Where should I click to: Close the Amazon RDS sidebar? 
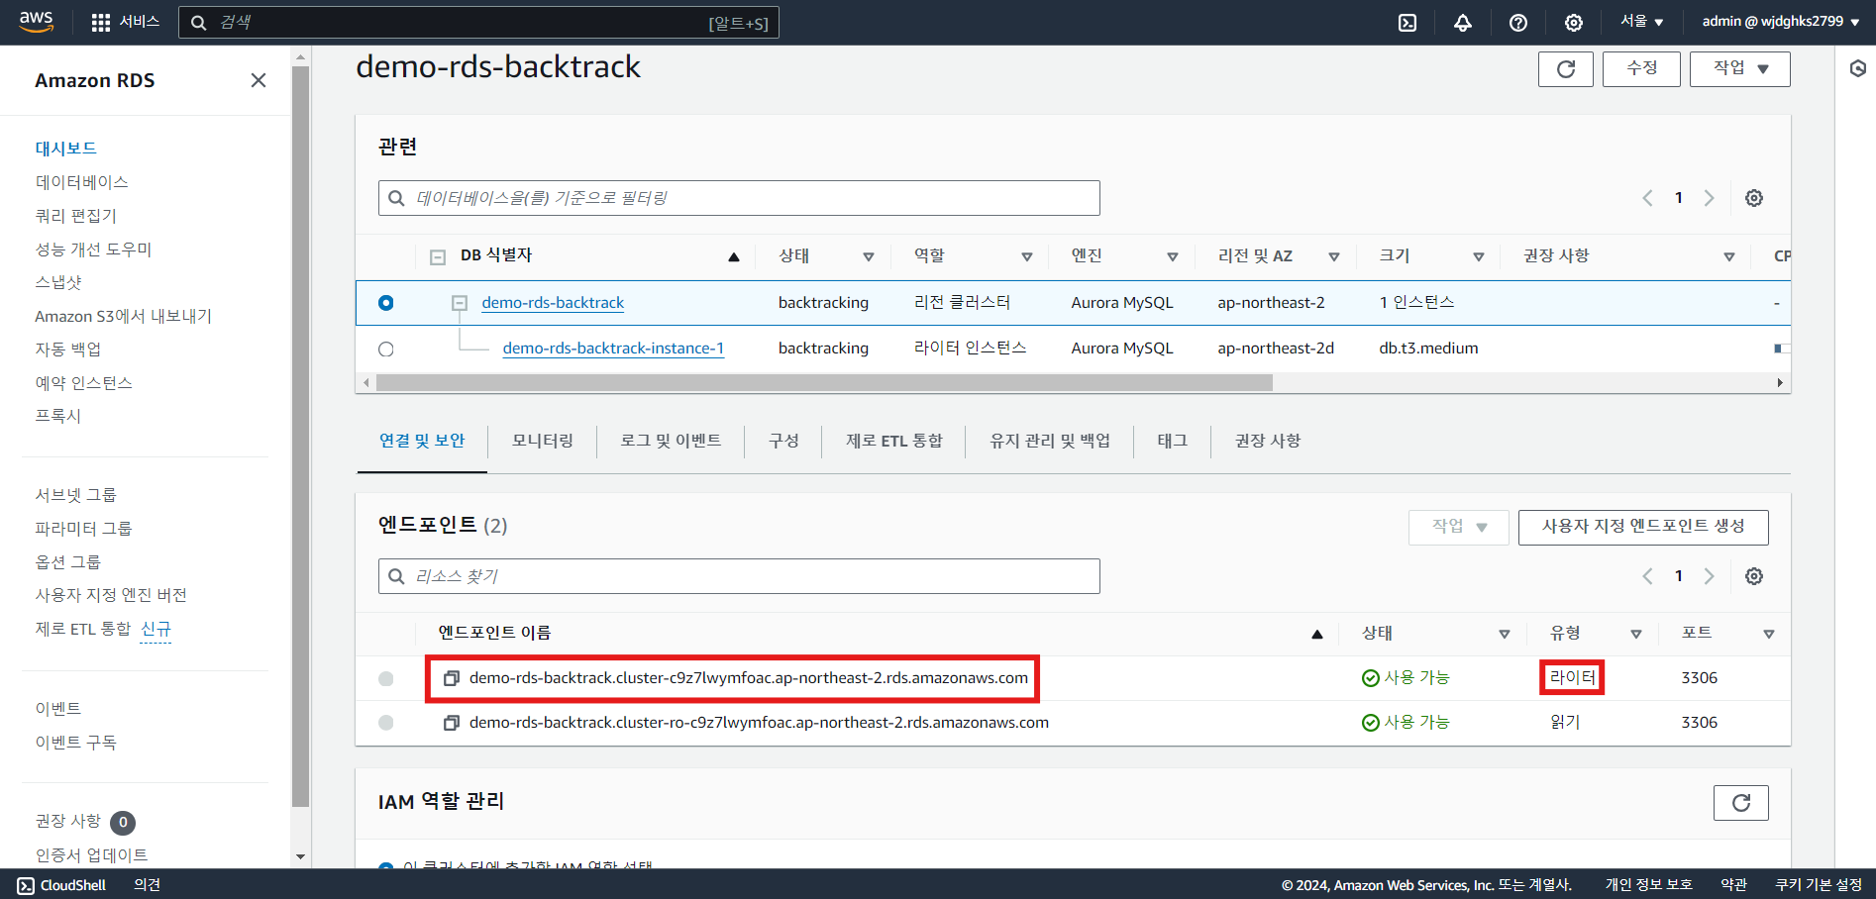point(259,80)
